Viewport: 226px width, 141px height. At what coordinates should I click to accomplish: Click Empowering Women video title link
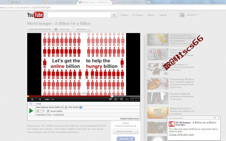(x=182, y=80)
